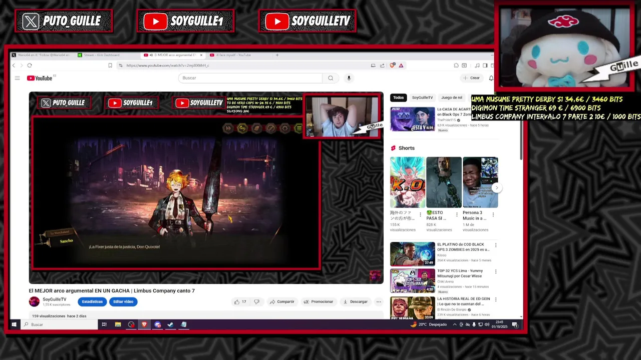
Task: Open Task View in the taskbar
Action: [x=104, y=324]
